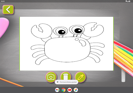Screen dimensions: 133x93
Task: Open Gmail from the taskbar
Action: coord(57,90)
